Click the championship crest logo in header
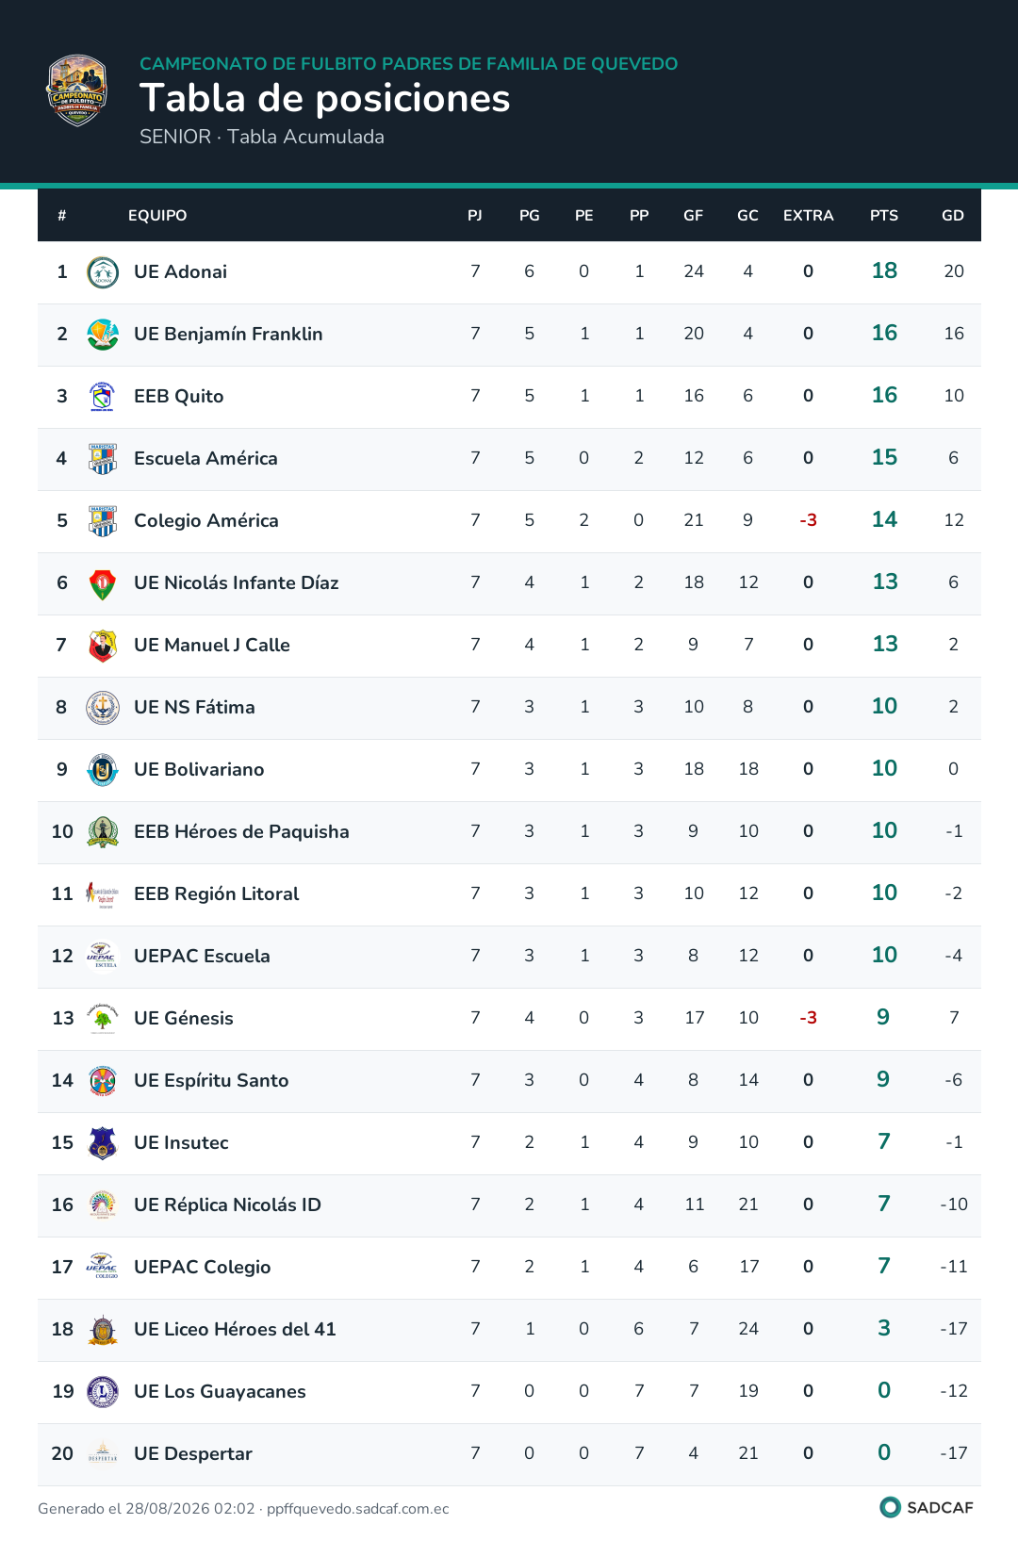 (x=77, y=90)
